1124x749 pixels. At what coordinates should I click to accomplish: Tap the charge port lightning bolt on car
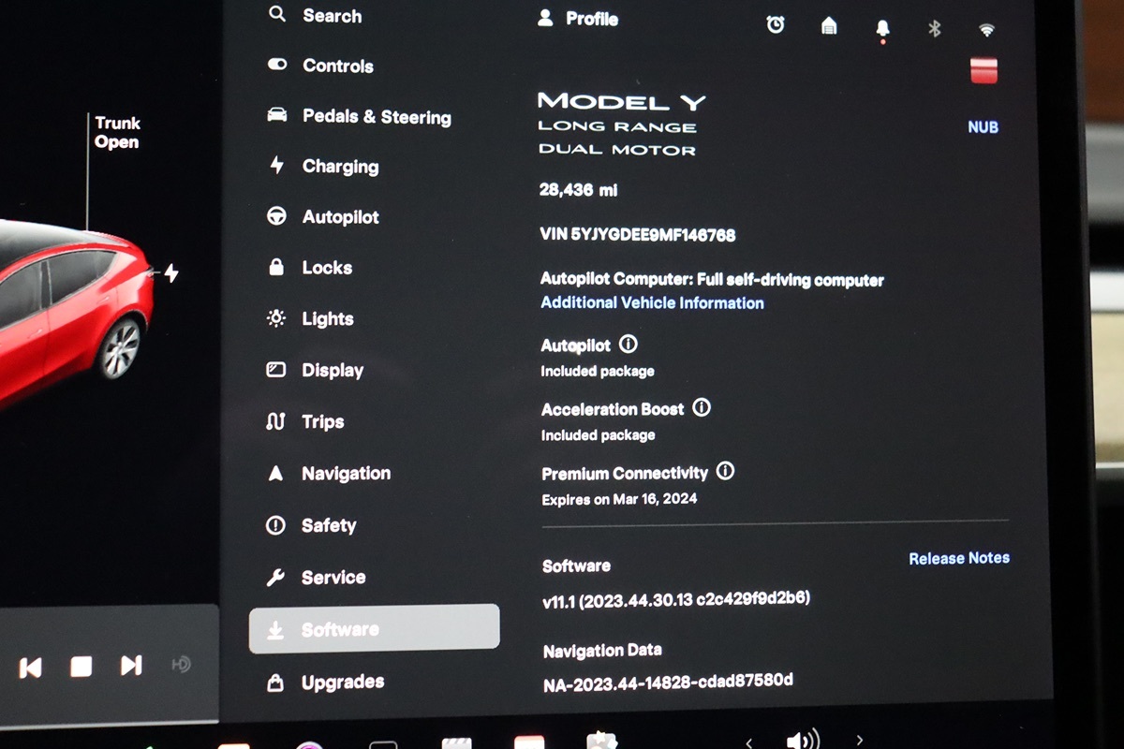[x=171, y=272]
